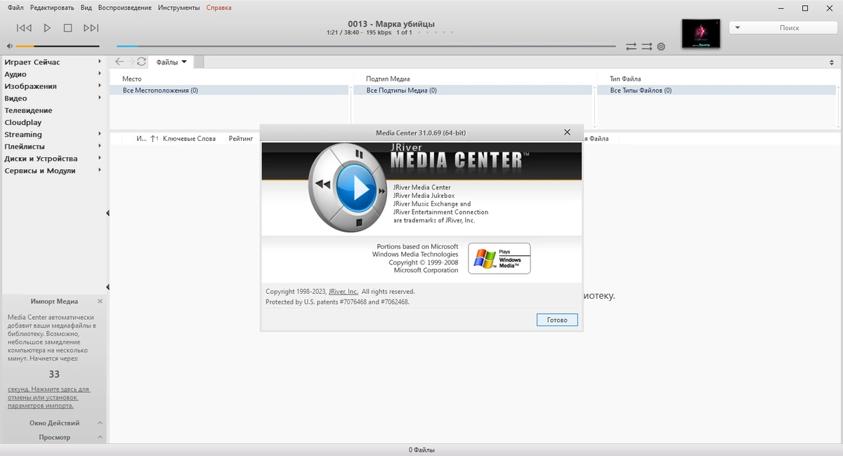Collapse the Окно Действий panel
This screenshot has width=843, height=456.
pyautogui.click(x=100, y=423)
